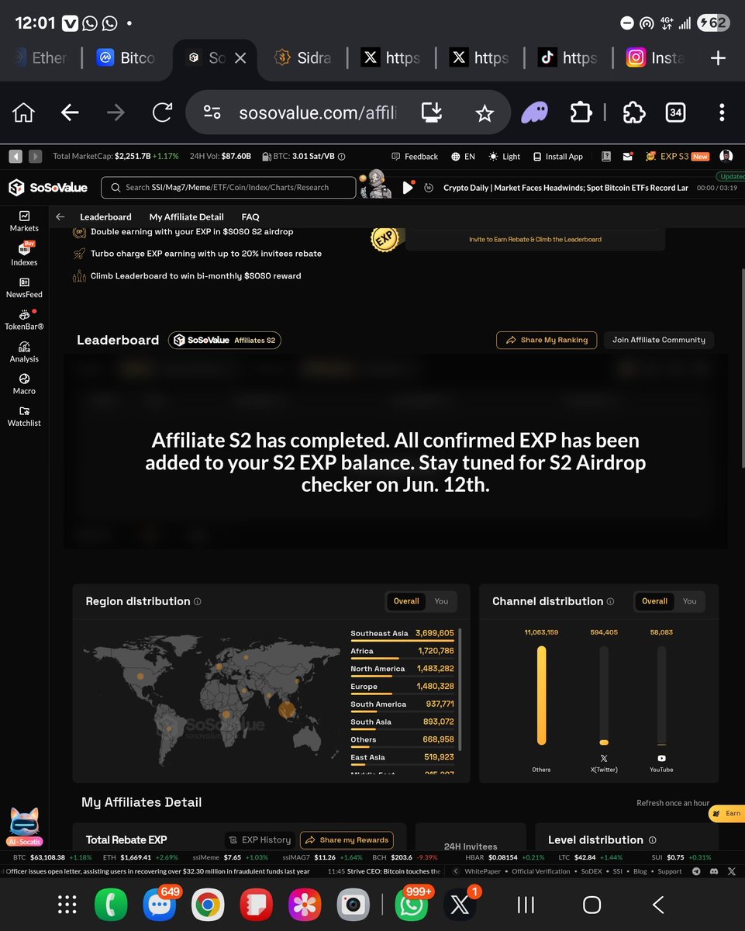
Task: Open the EXP S3 New link
Action: pyautogui.click(x=678, y=156)
